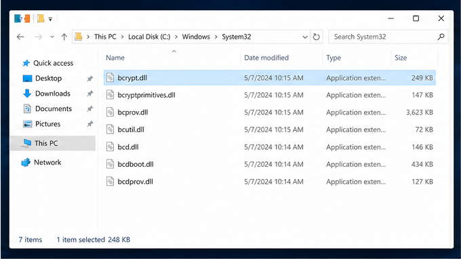This screenshot has height=259, width=461.
Task: Open Network in the navigation pane
Action: pyautogui.click(x=47, y=162)
